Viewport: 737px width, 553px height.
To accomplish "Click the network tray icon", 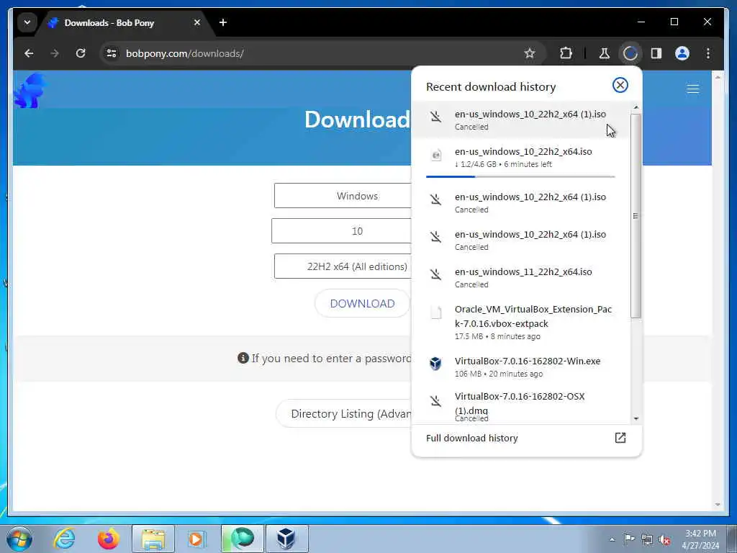I will (x=647, y=539).
